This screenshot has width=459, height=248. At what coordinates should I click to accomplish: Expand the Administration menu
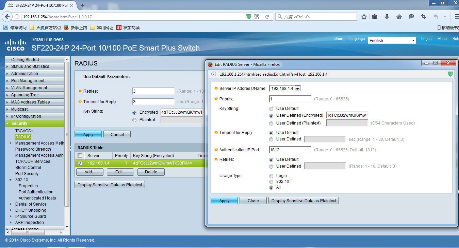[34, 74]
